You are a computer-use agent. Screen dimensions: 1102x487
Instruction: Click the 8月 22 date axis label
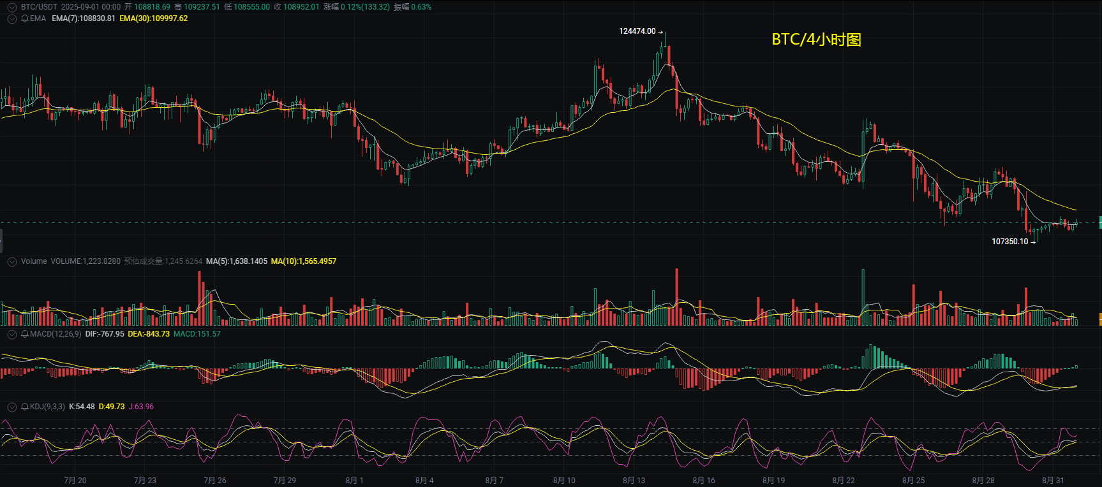click(x=844, y=481)
